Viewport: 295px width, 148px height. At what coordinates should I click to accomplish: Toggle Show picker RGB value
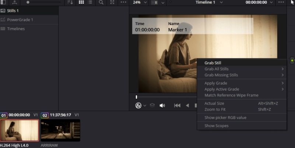tap(242, 117)
